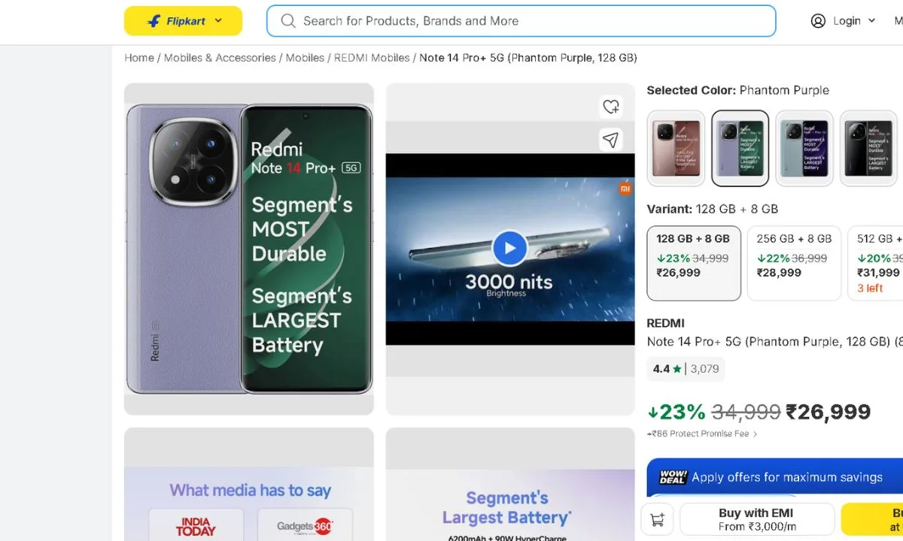The image size is (903, 541).
Task: Click the share arrow icon
Action: coord(611,140)
